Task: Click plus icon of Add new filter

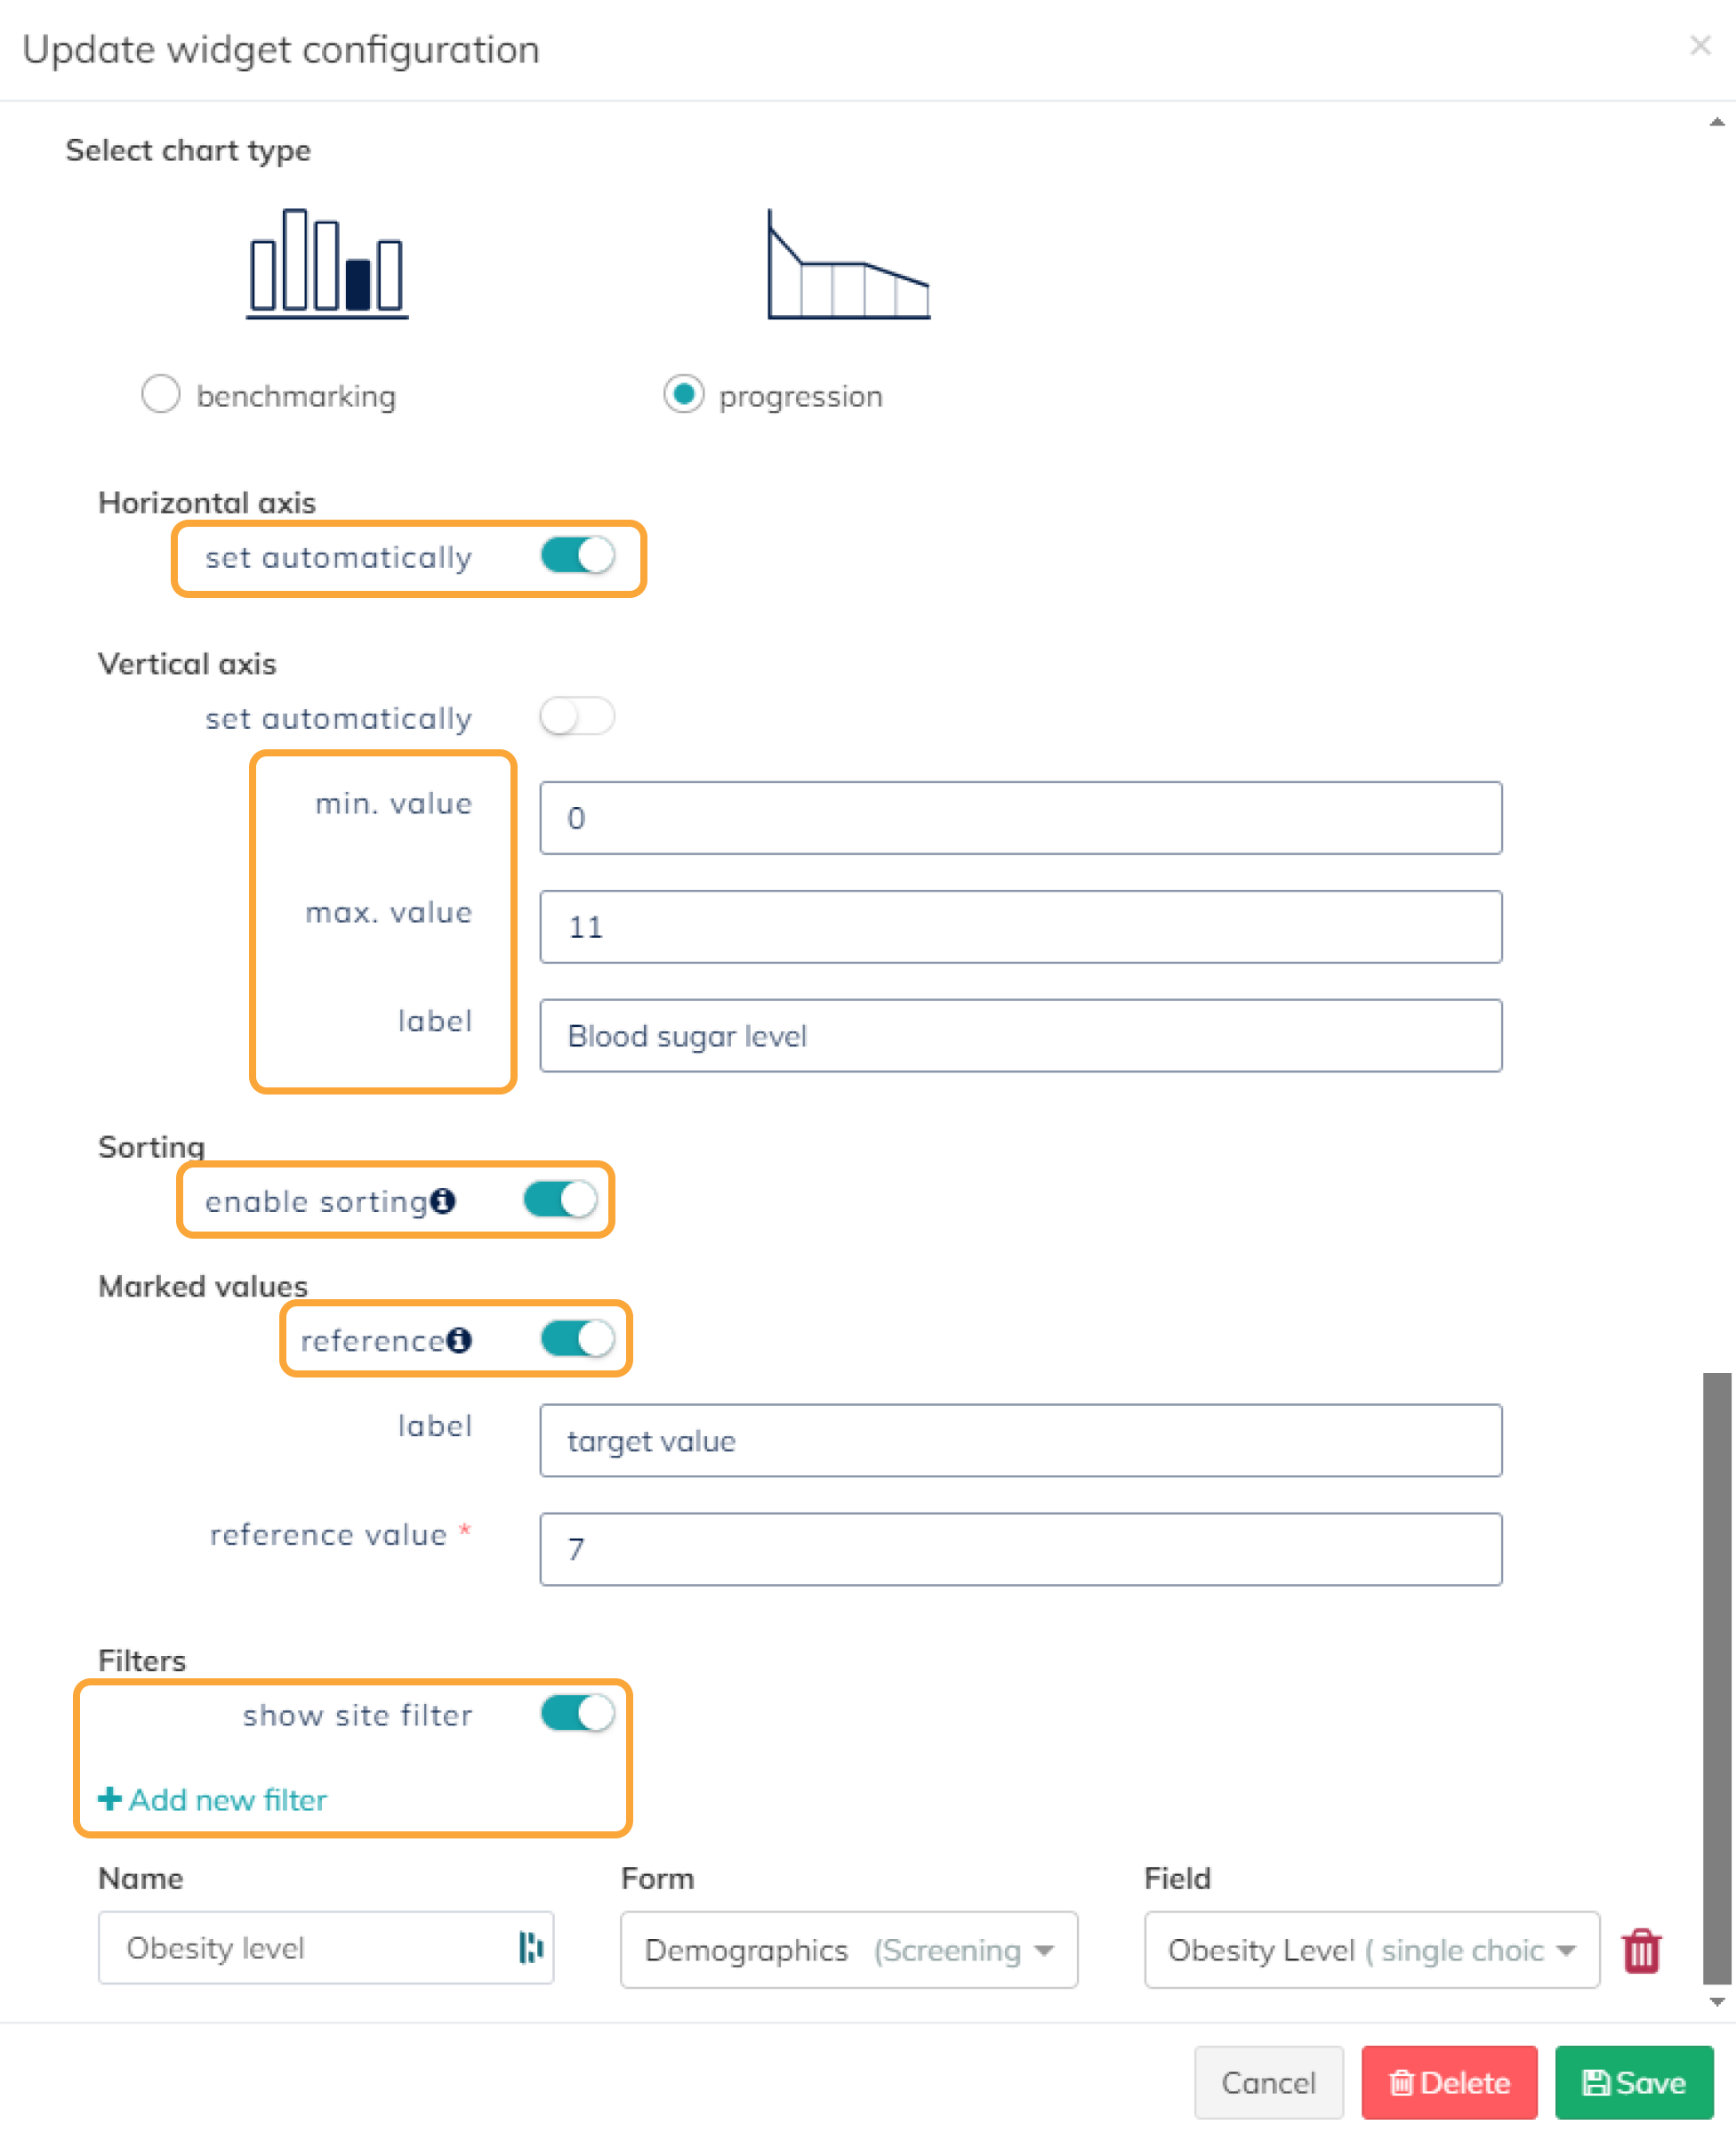Action: tap(109, 1798)
